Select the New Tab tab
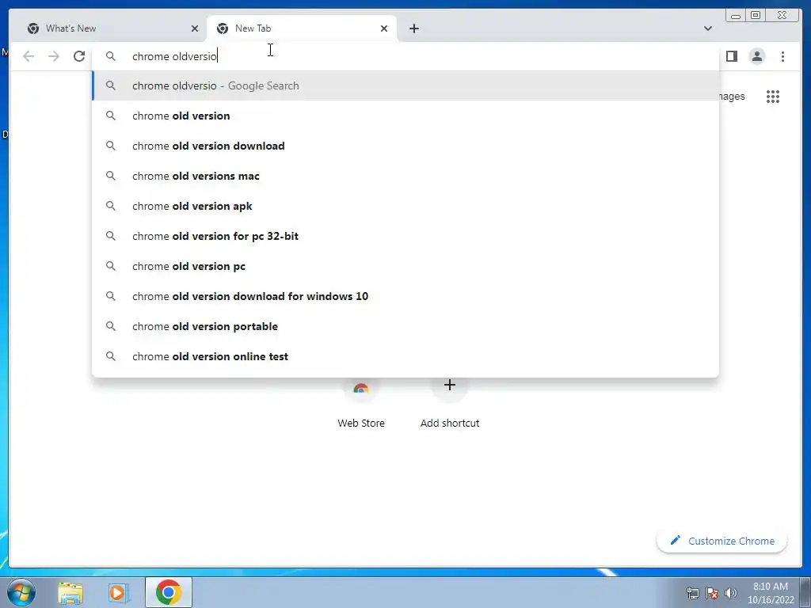811x608 pixels. click(x=302, y=28)
